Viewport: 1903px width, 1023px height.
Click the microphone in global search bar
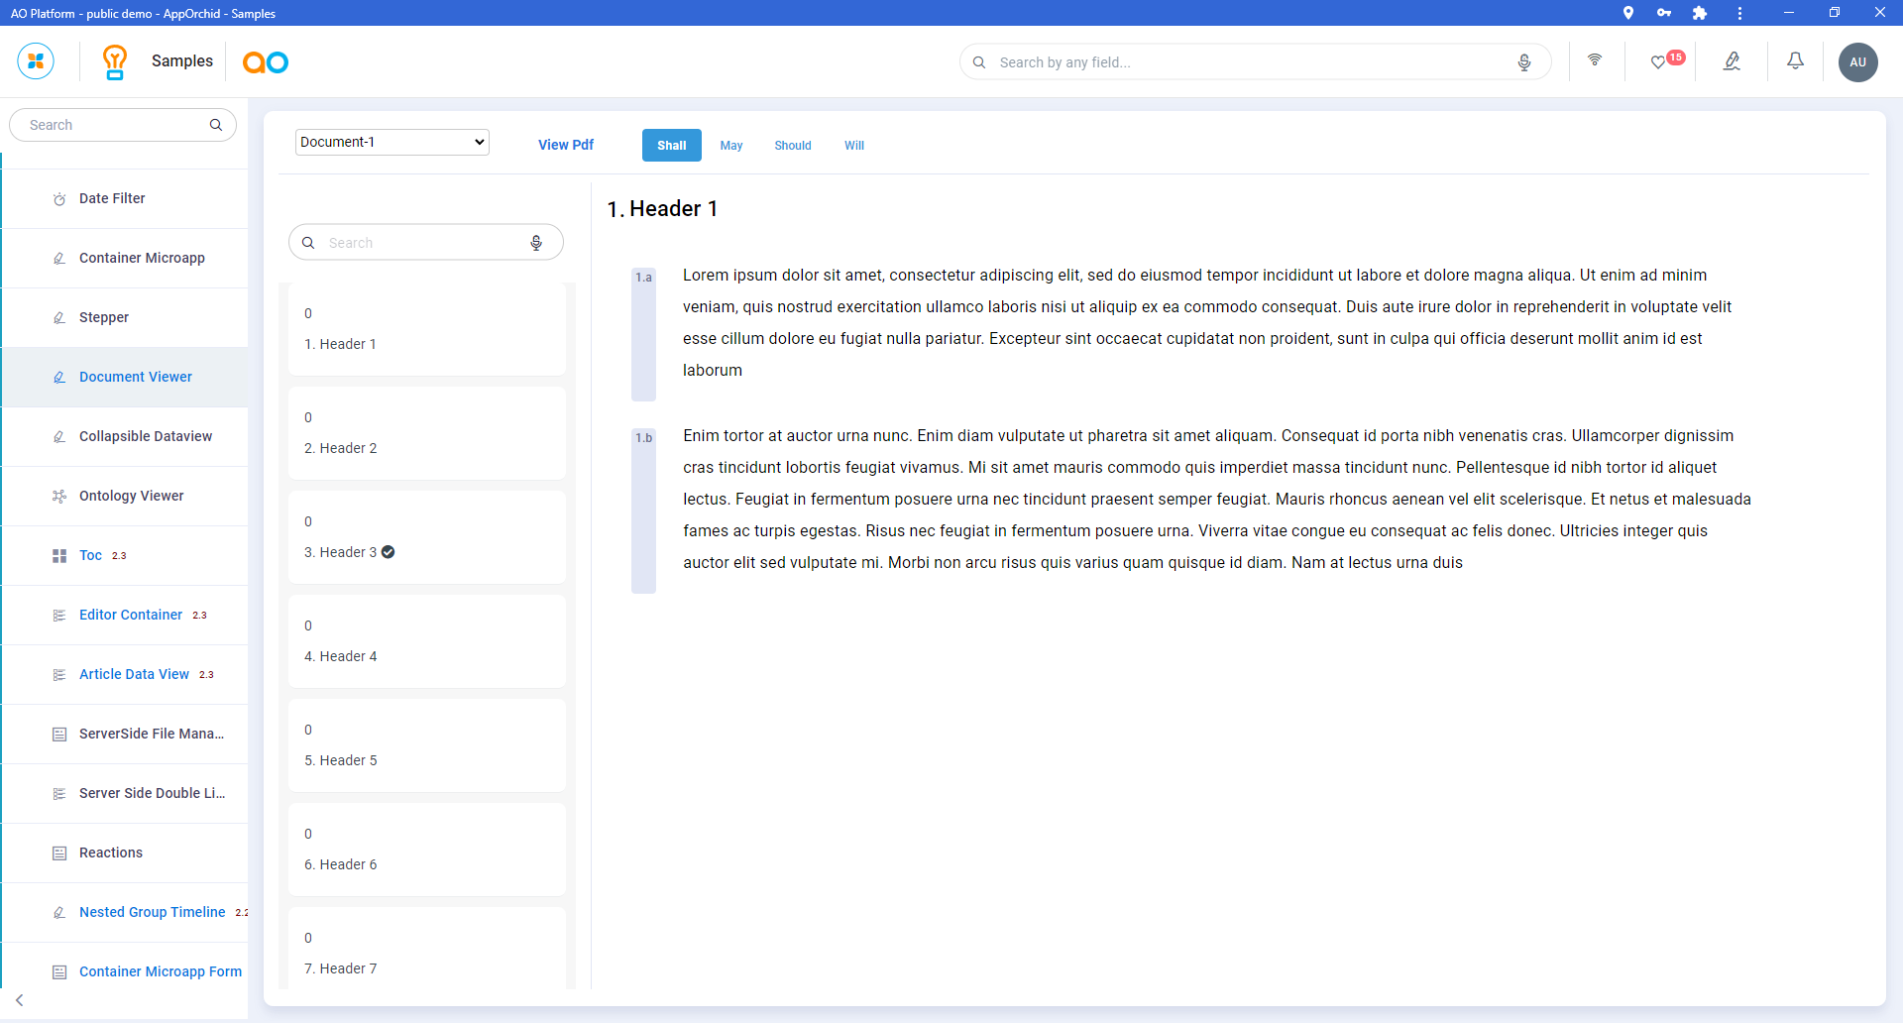1524,62
